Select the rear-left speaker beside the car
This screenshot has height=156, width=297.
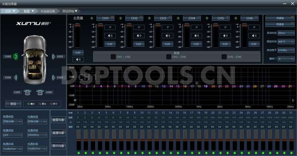coord(16,77)
